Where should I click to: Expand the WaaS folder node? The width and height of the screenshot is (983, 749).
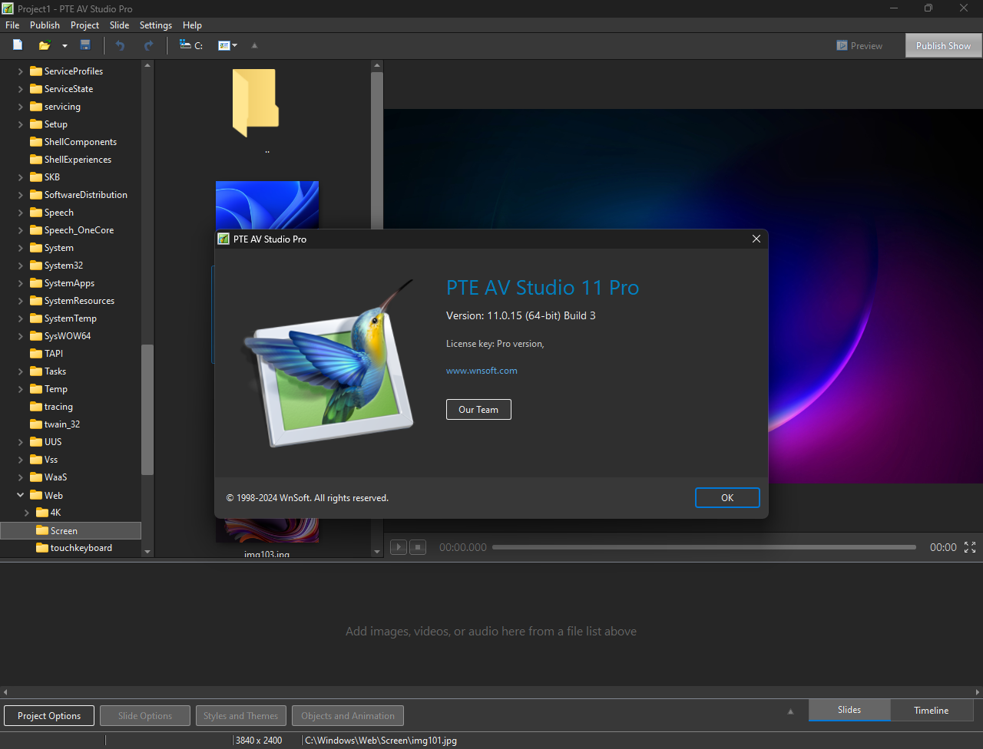click(21, 477)
